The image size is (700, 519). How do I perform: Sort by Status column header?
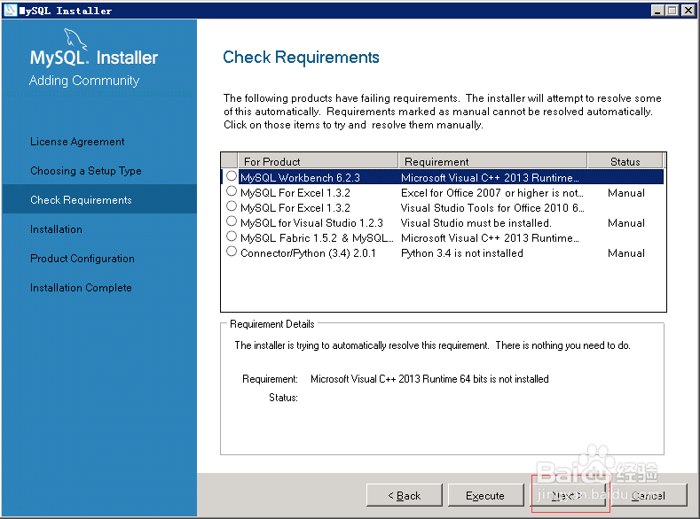point(625,161)
